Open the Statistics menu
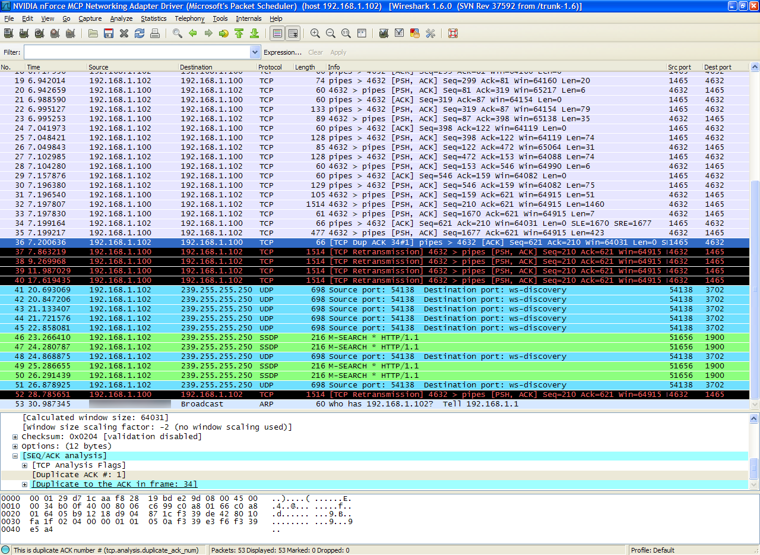This screenshot has height=555, width=760. [x=154, y=18]
